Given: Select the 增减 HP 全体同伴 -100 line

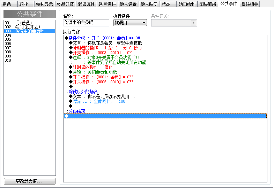Looking at the screenshot, I should pos(165,101).
